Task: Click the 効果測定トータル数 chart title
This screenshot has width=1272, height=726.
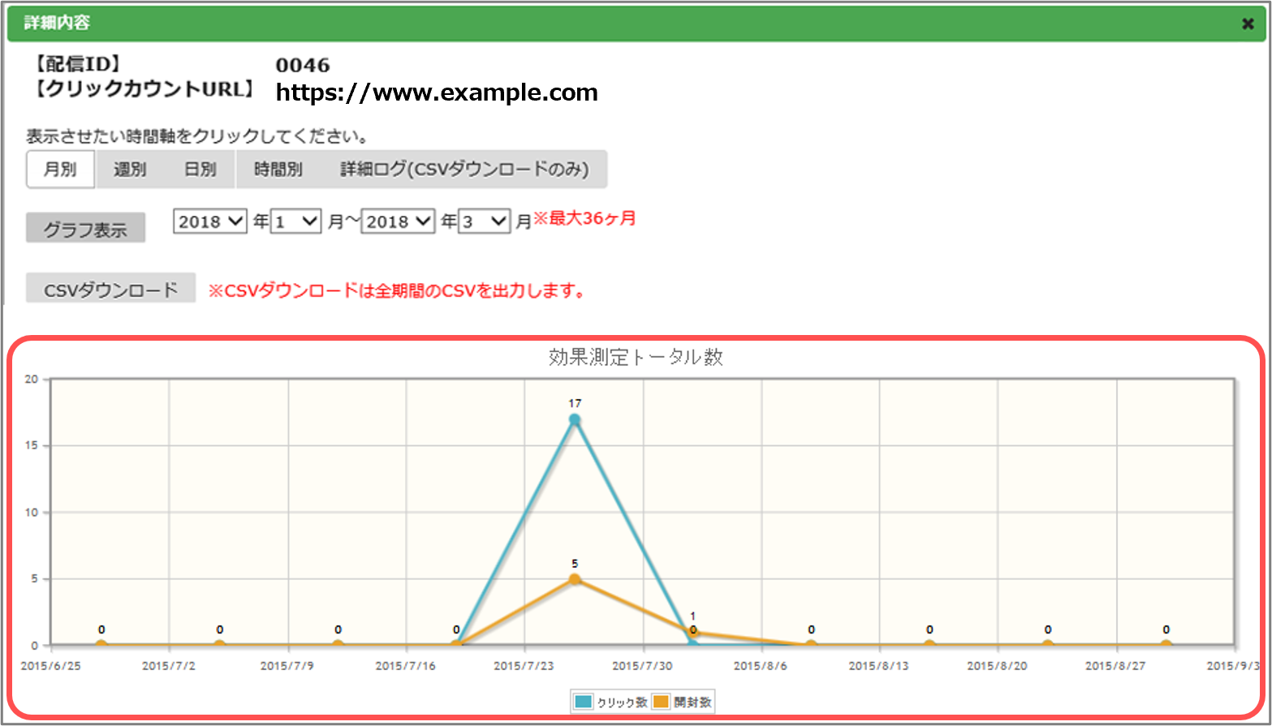Action: [x=636, y=357]
